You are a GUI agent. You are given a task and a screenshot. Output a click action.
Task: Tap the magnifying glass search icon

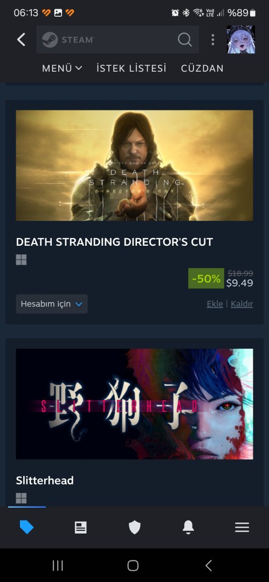pos(185,39)
